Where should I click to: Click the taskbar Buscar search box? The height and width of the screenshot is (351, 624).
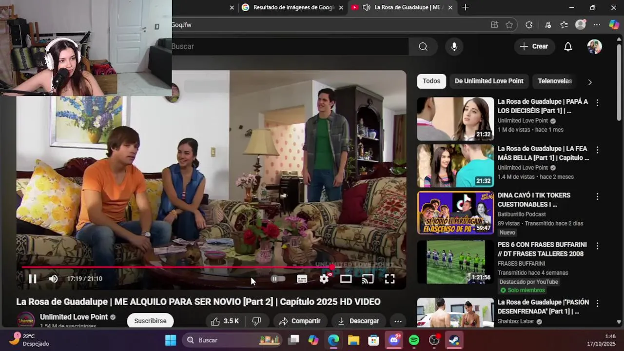coord(233,340)
